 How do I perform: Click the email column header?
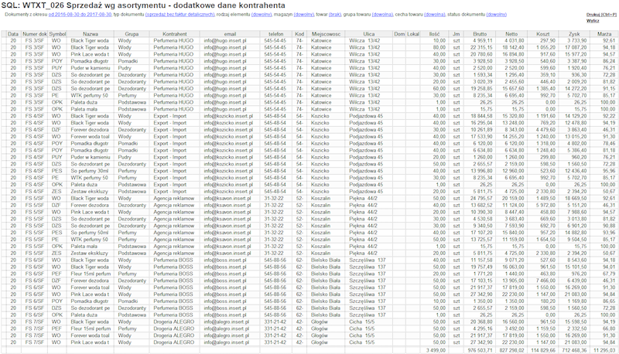[230, 34]
